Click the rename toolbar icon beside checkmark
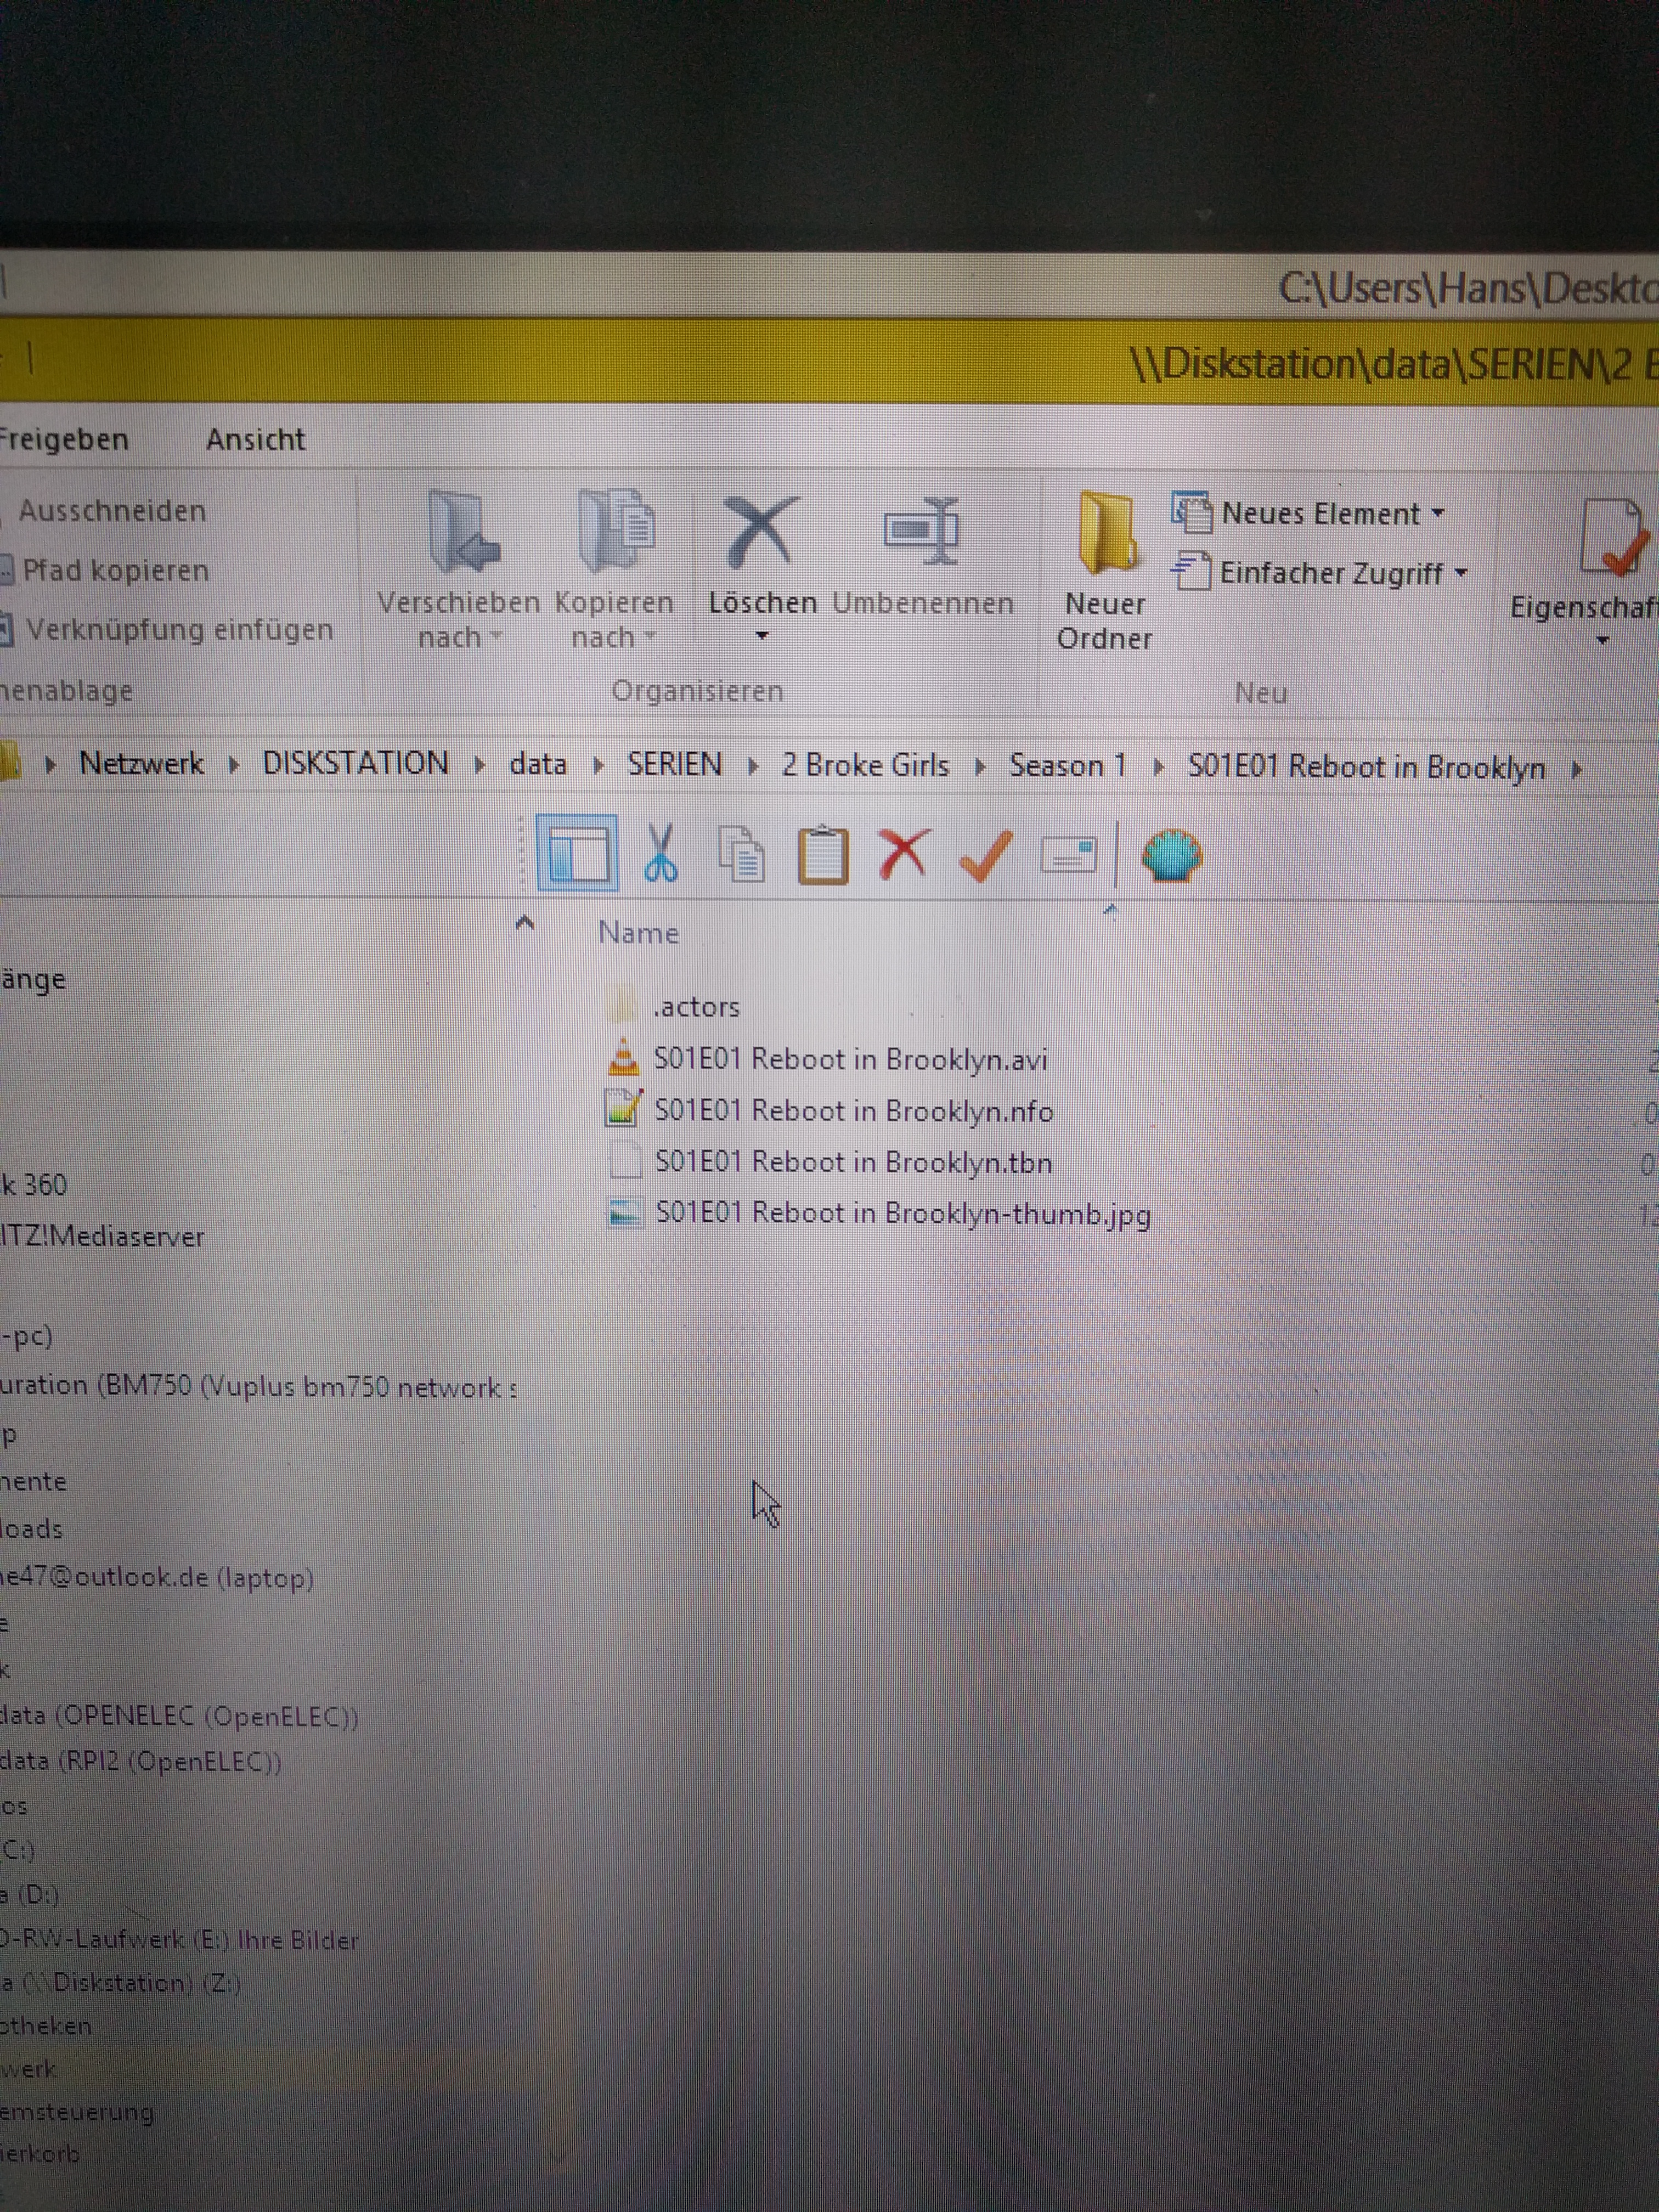Image resolution: width=1659 pixels, height=2212 pixels. click(x=1069, y=855)
